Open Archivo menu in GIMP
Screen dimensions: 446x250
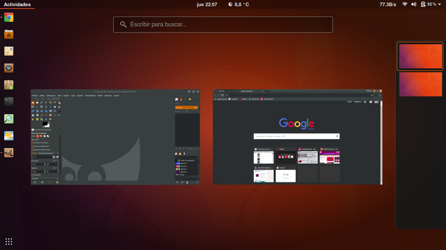pos(35,95)
